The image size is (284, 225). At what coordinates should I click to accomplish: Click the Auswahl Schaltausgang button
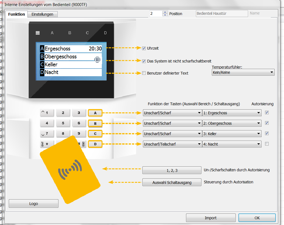pyautogui.click(x=172, y=183)
